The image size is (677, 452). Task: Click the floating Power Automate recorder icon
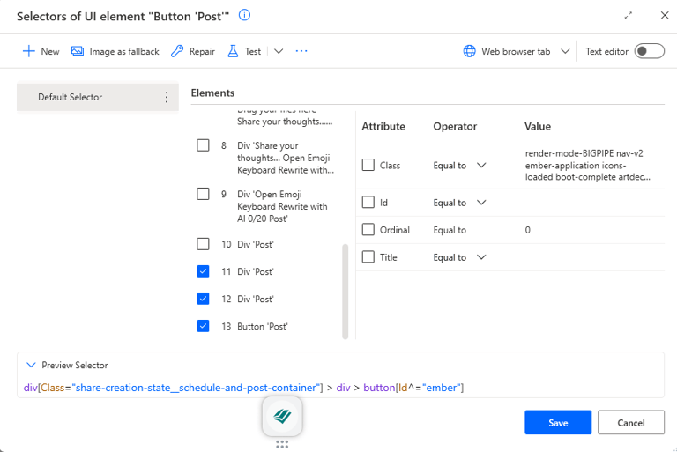point(282,416)
